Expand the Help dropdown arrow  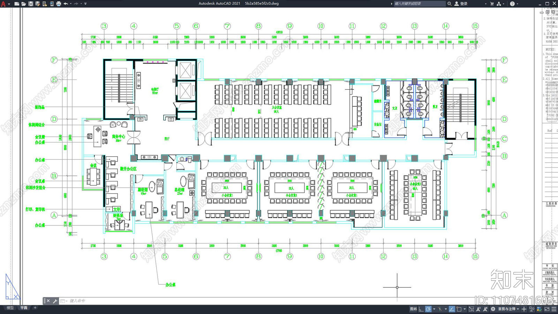pyautogui.click(x=517, y=3)
